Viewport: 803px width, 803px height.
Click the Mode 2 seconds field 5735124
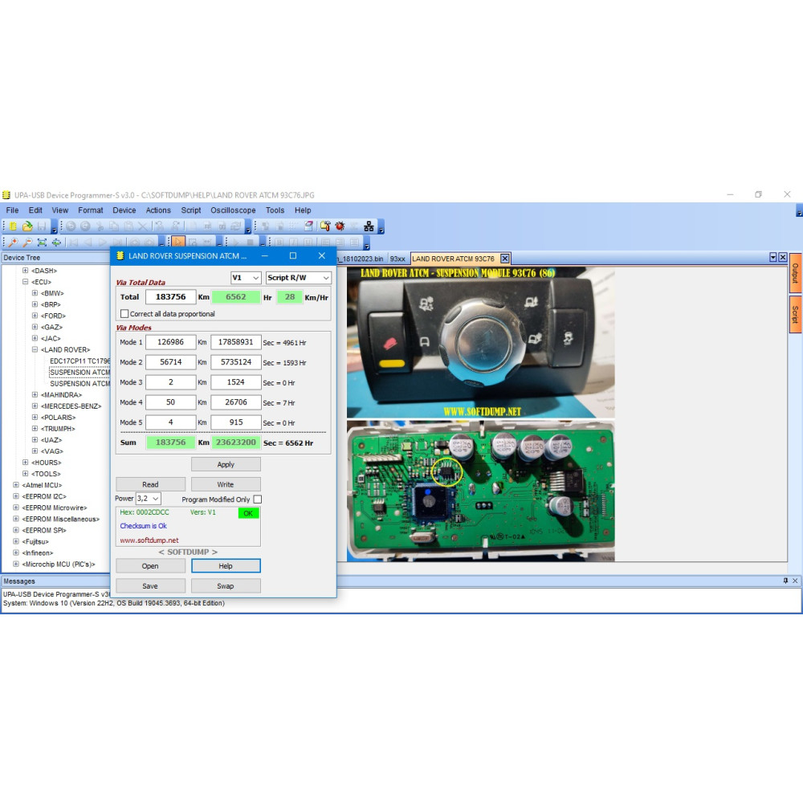236,362
